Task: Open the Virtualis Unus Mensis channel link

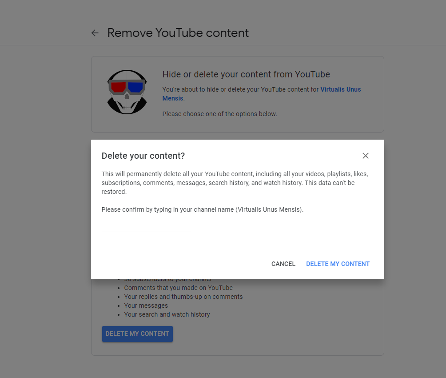Action: coord(261,94)
